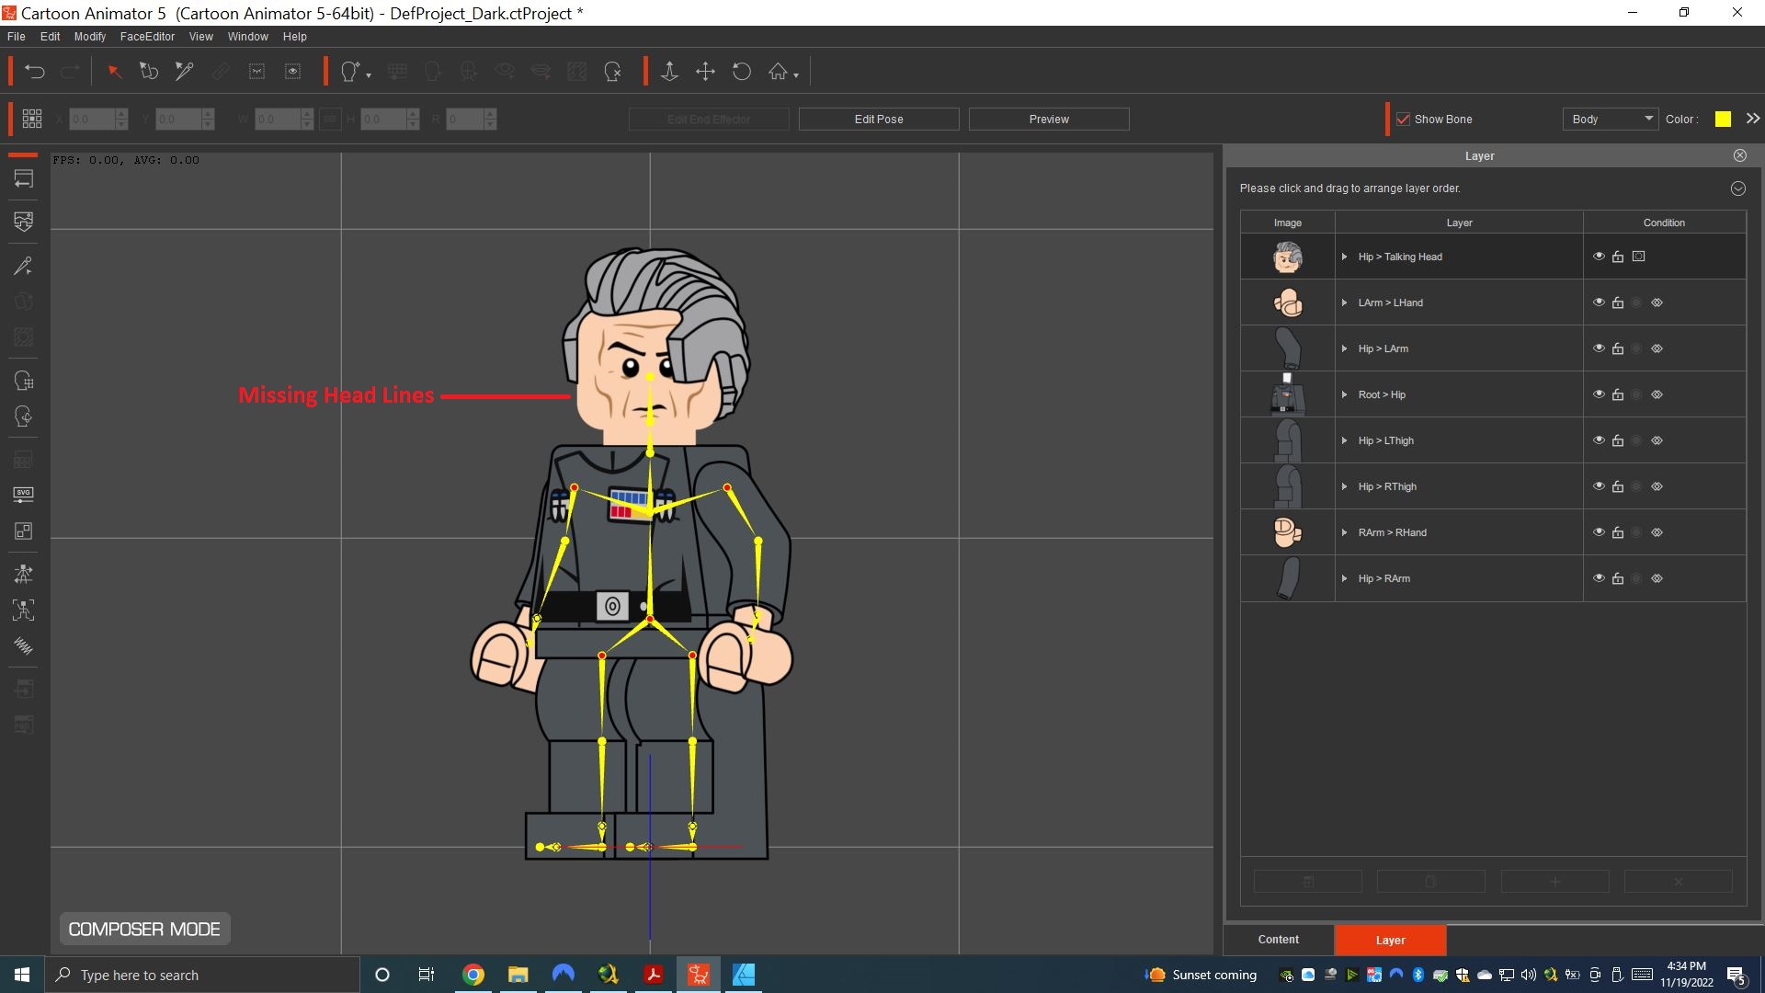This screenshot has width=1765, height=993.
Task: Click the nine-square grid anchor icon
Action: (32, 119)
